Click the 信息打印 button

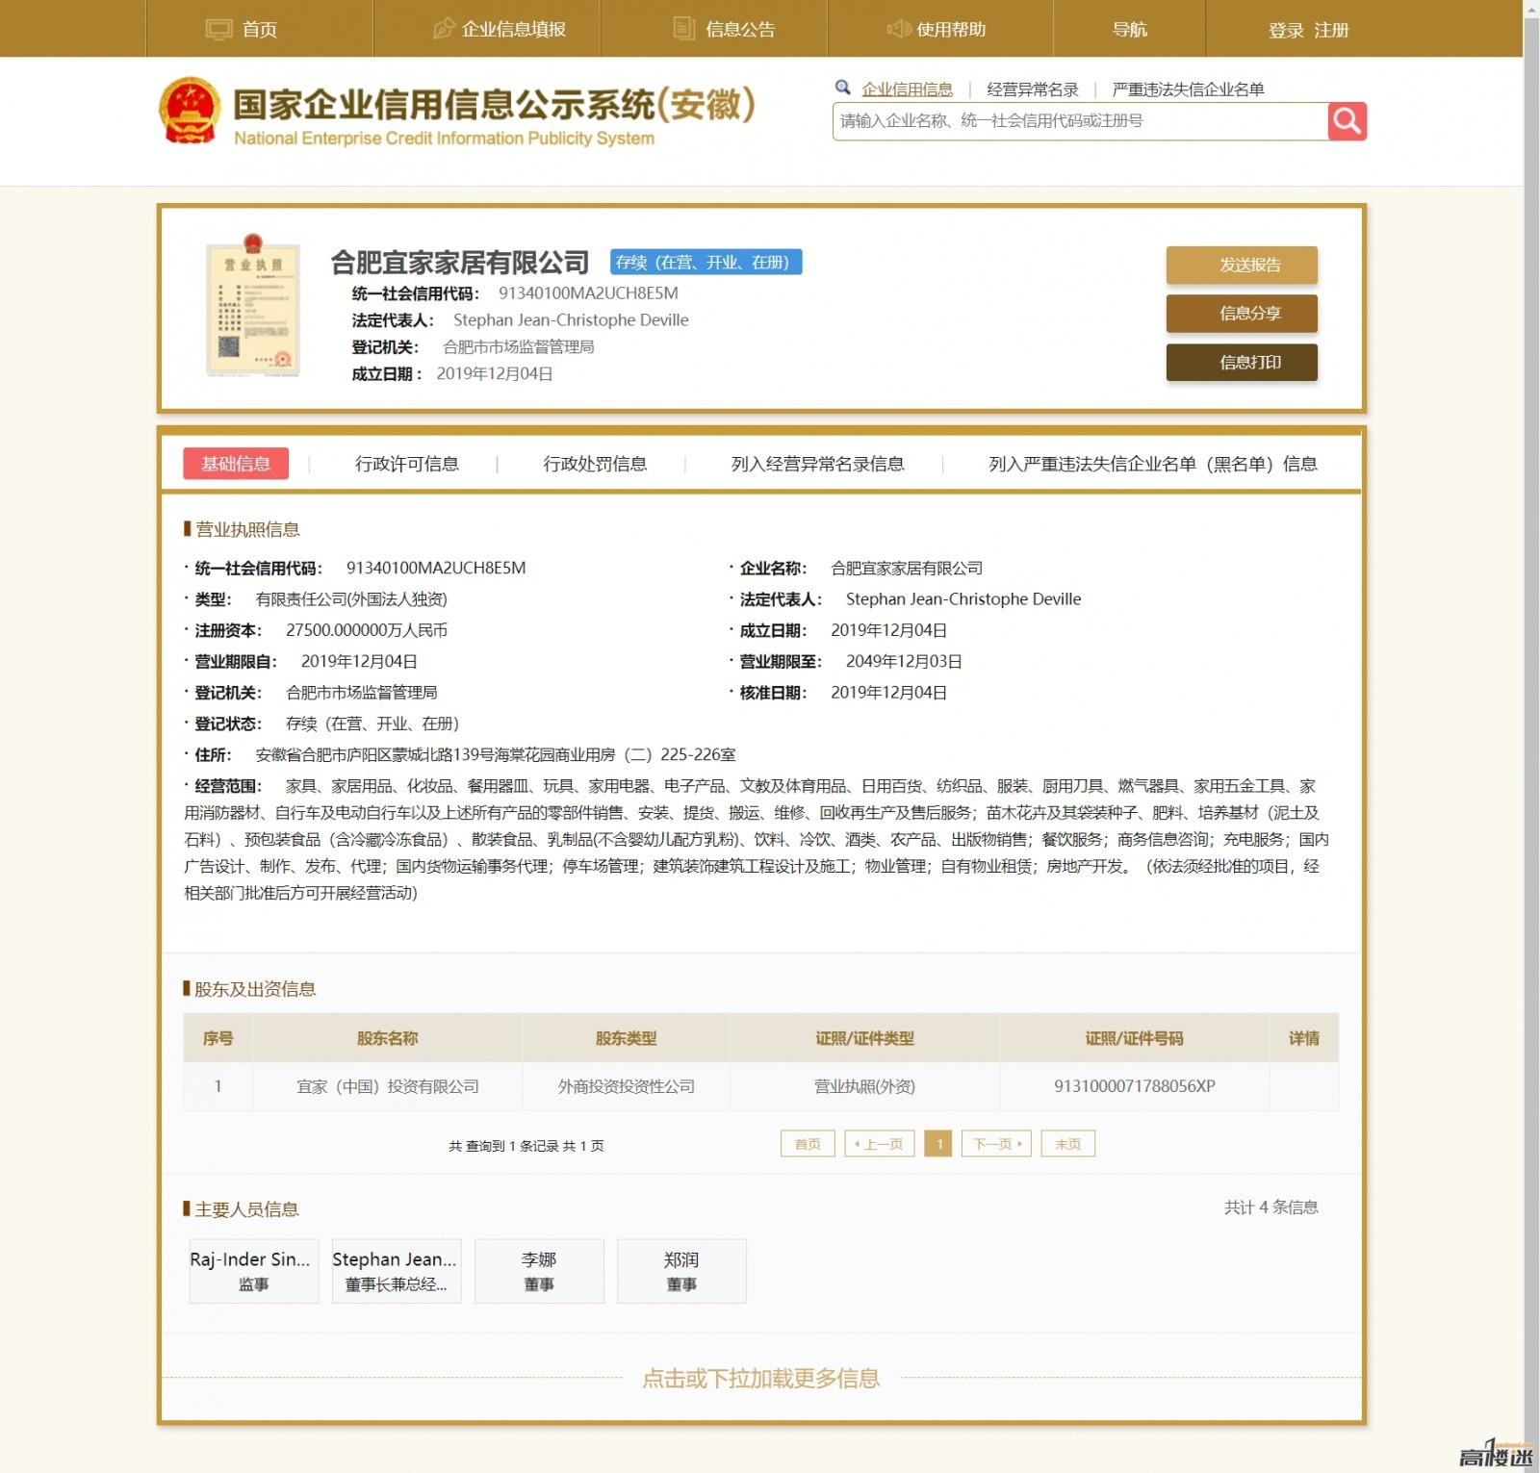click(x=1242, y=362)
